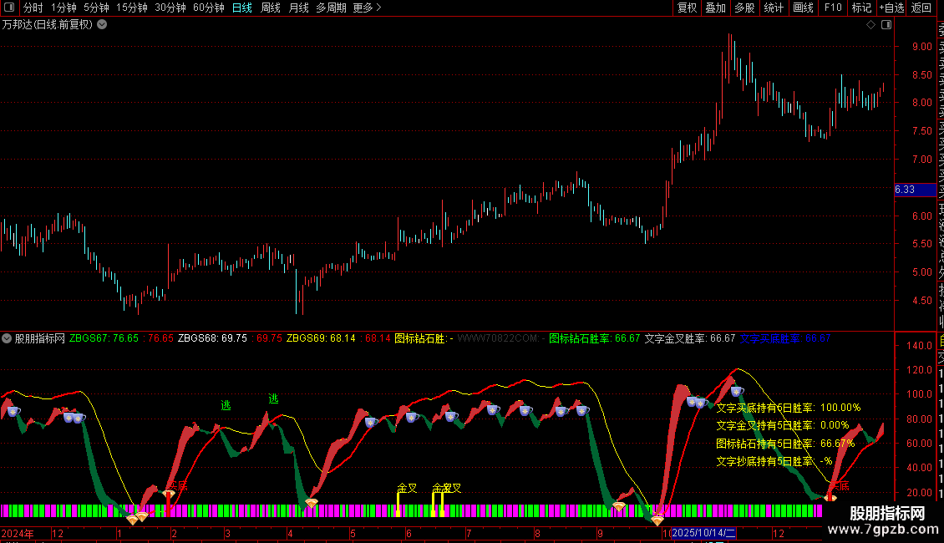Toggle the left panel icon before 分时
The image size is (944, 543).
pyautogui.click(x=9, y=8)
